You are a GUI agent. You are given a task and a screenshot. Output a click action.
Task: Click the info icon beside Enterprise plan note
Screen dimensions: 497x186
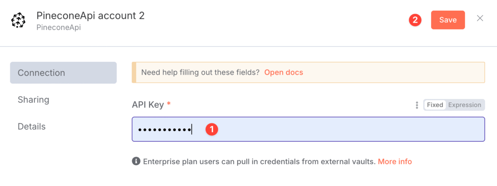pos(136,161)
